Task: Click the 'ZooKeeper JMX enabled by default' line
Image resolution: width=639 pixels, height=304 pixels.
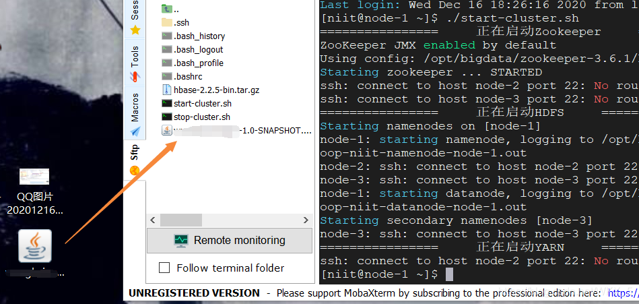Action: pyautogui.click(x=438, y=45)
